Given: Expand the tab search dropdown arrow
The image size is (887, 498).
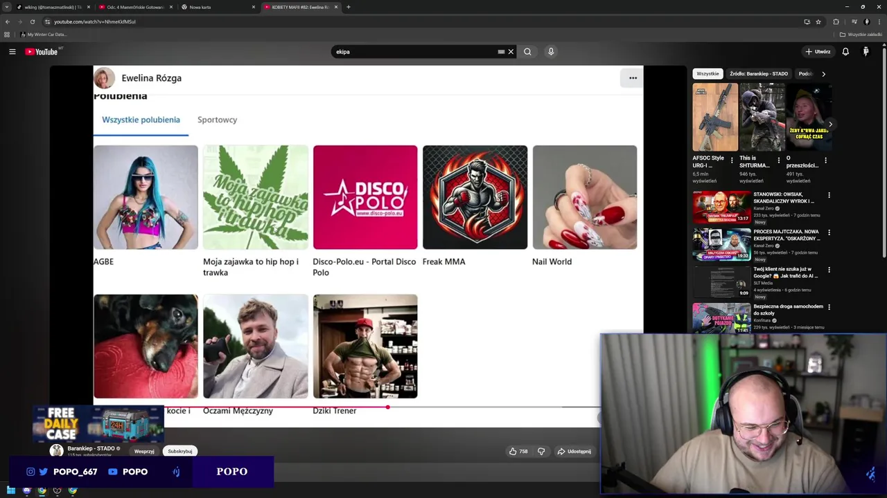Looking at the screenshot, I should [7, 7].
